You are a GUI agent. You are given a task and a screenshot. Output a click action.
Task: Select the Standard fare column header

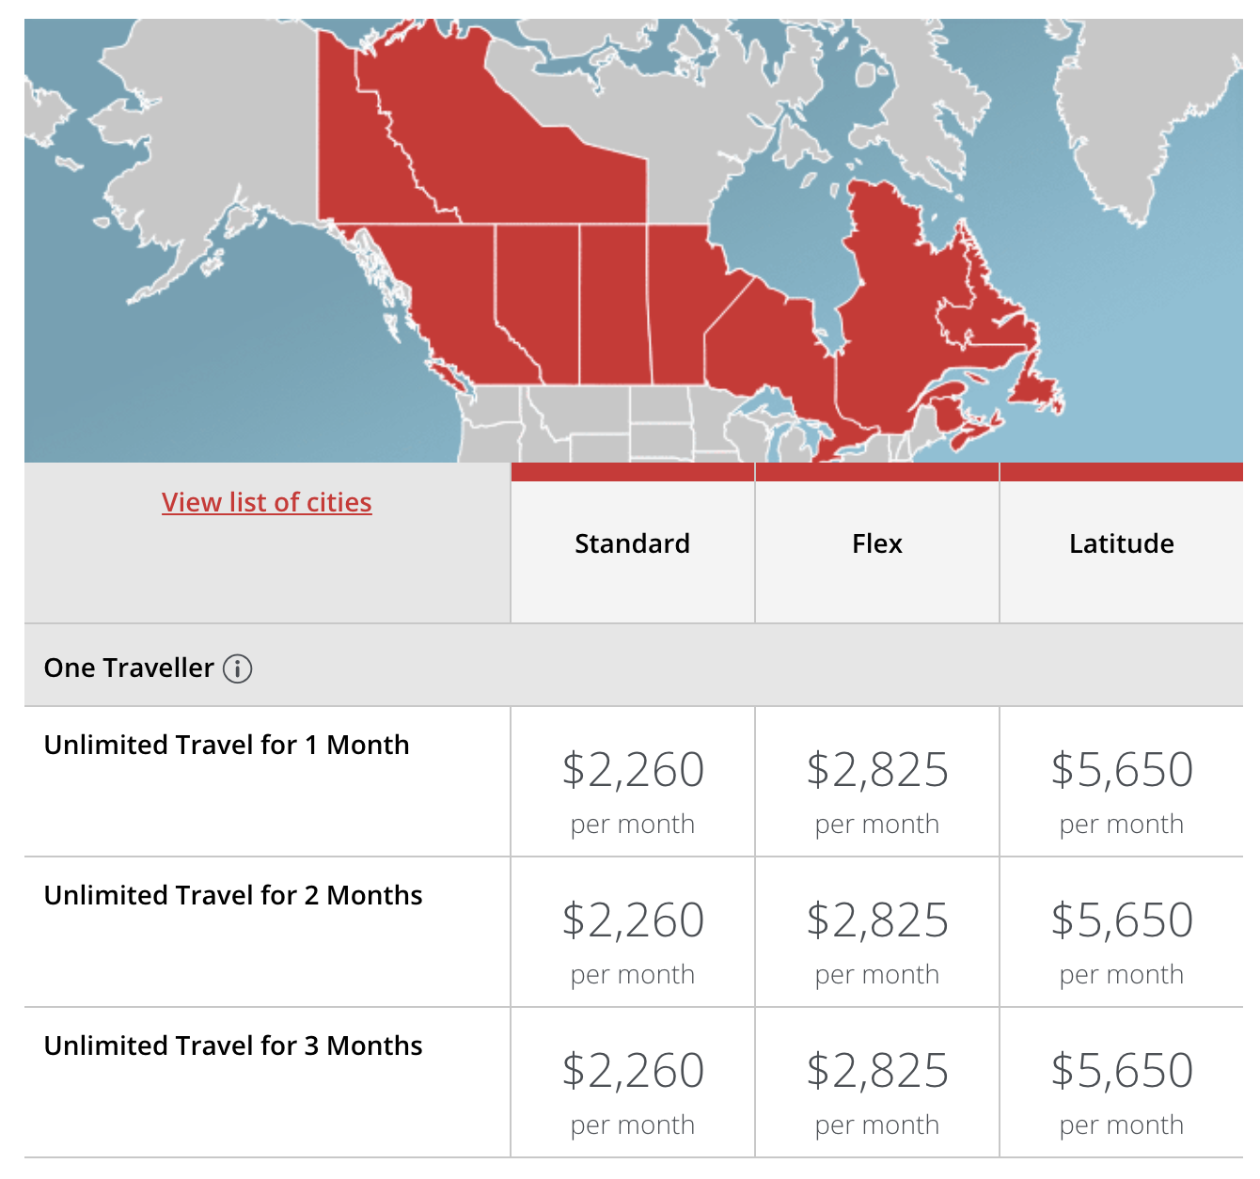point(632,543)
